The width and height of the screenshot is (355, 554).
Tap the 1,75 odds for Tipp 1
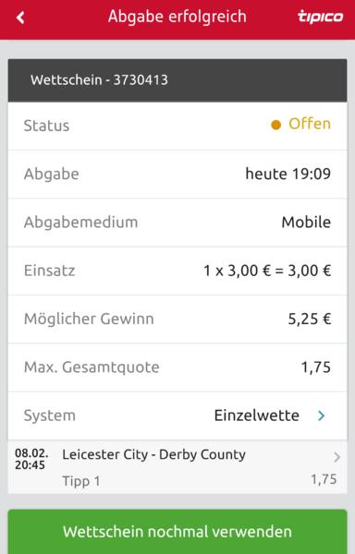[324, 479]
